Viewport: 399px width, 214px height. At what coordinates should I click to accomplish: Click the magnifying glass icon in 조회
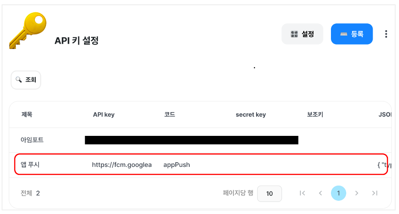(19, 79)
